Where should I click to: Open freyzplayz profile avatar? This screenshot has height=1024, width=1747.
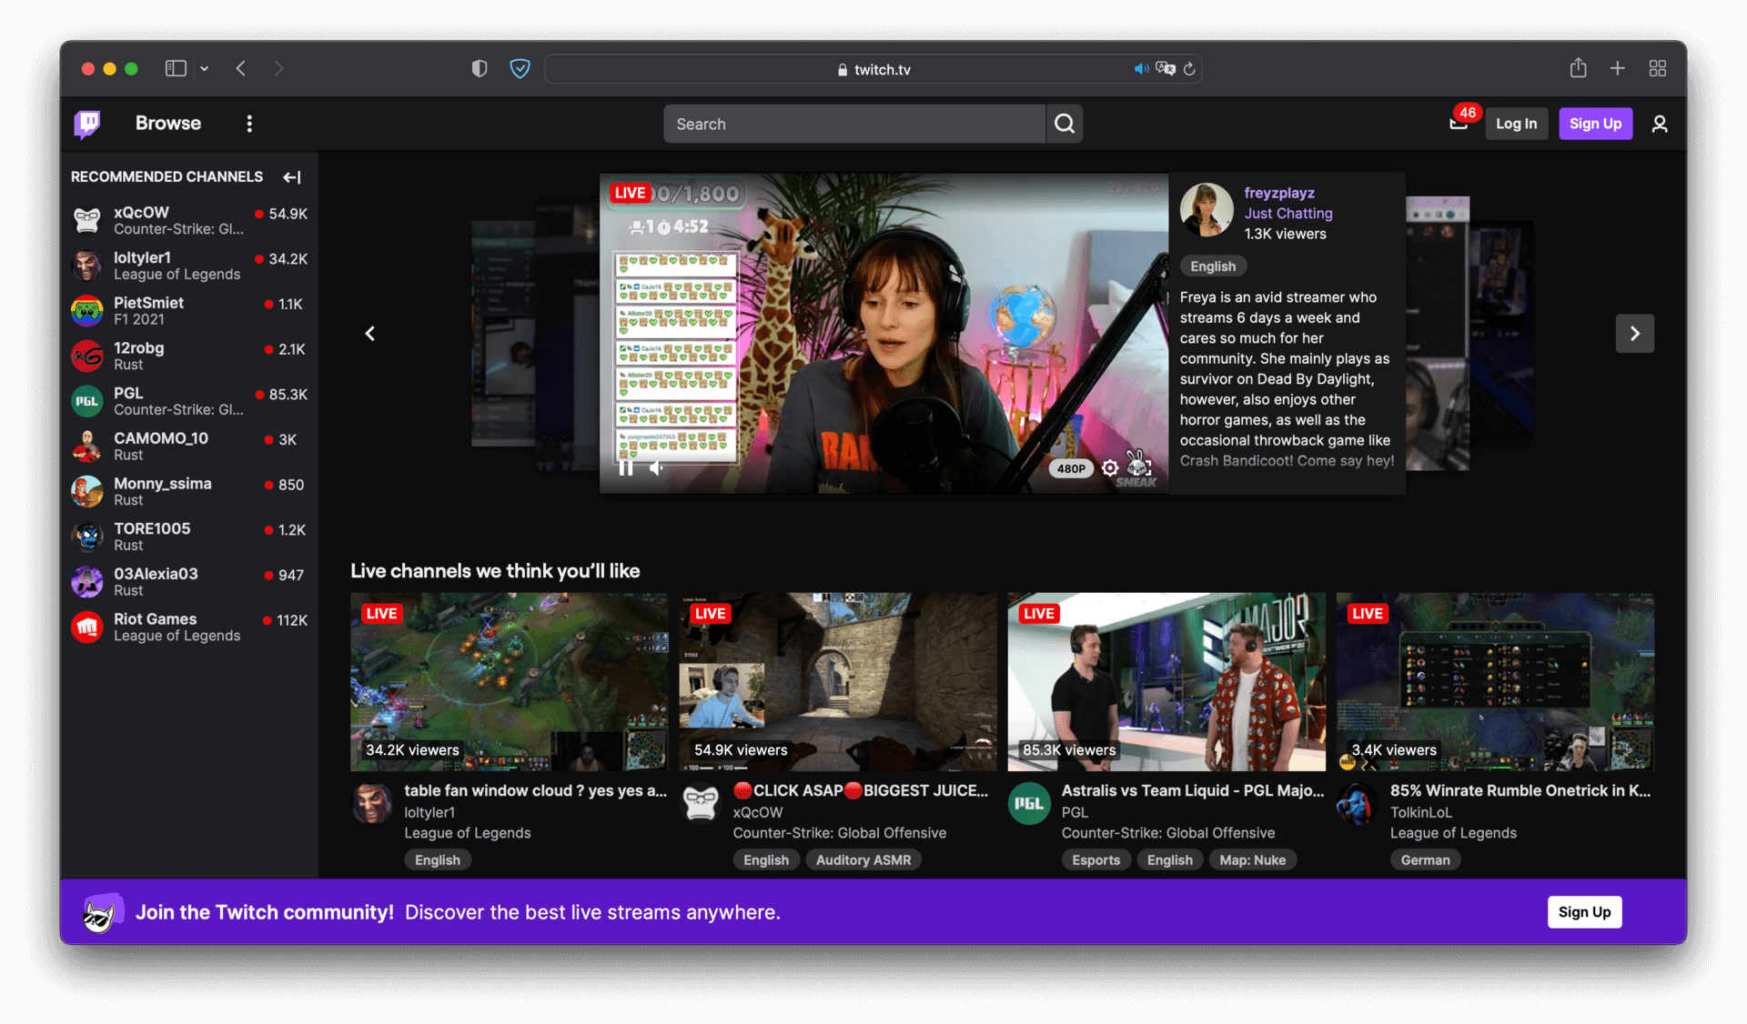point(1207,210)
